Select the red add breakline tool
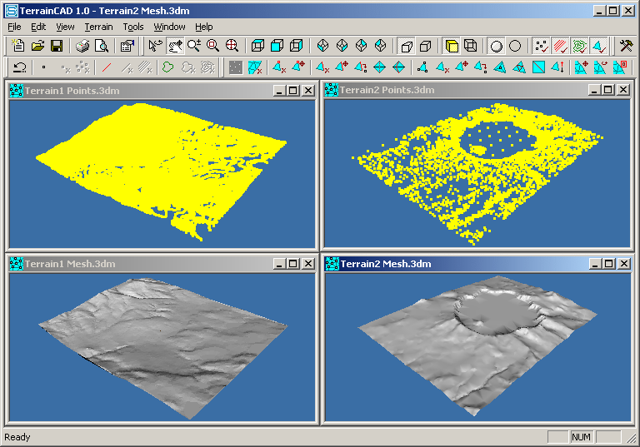 coord(107,67)
